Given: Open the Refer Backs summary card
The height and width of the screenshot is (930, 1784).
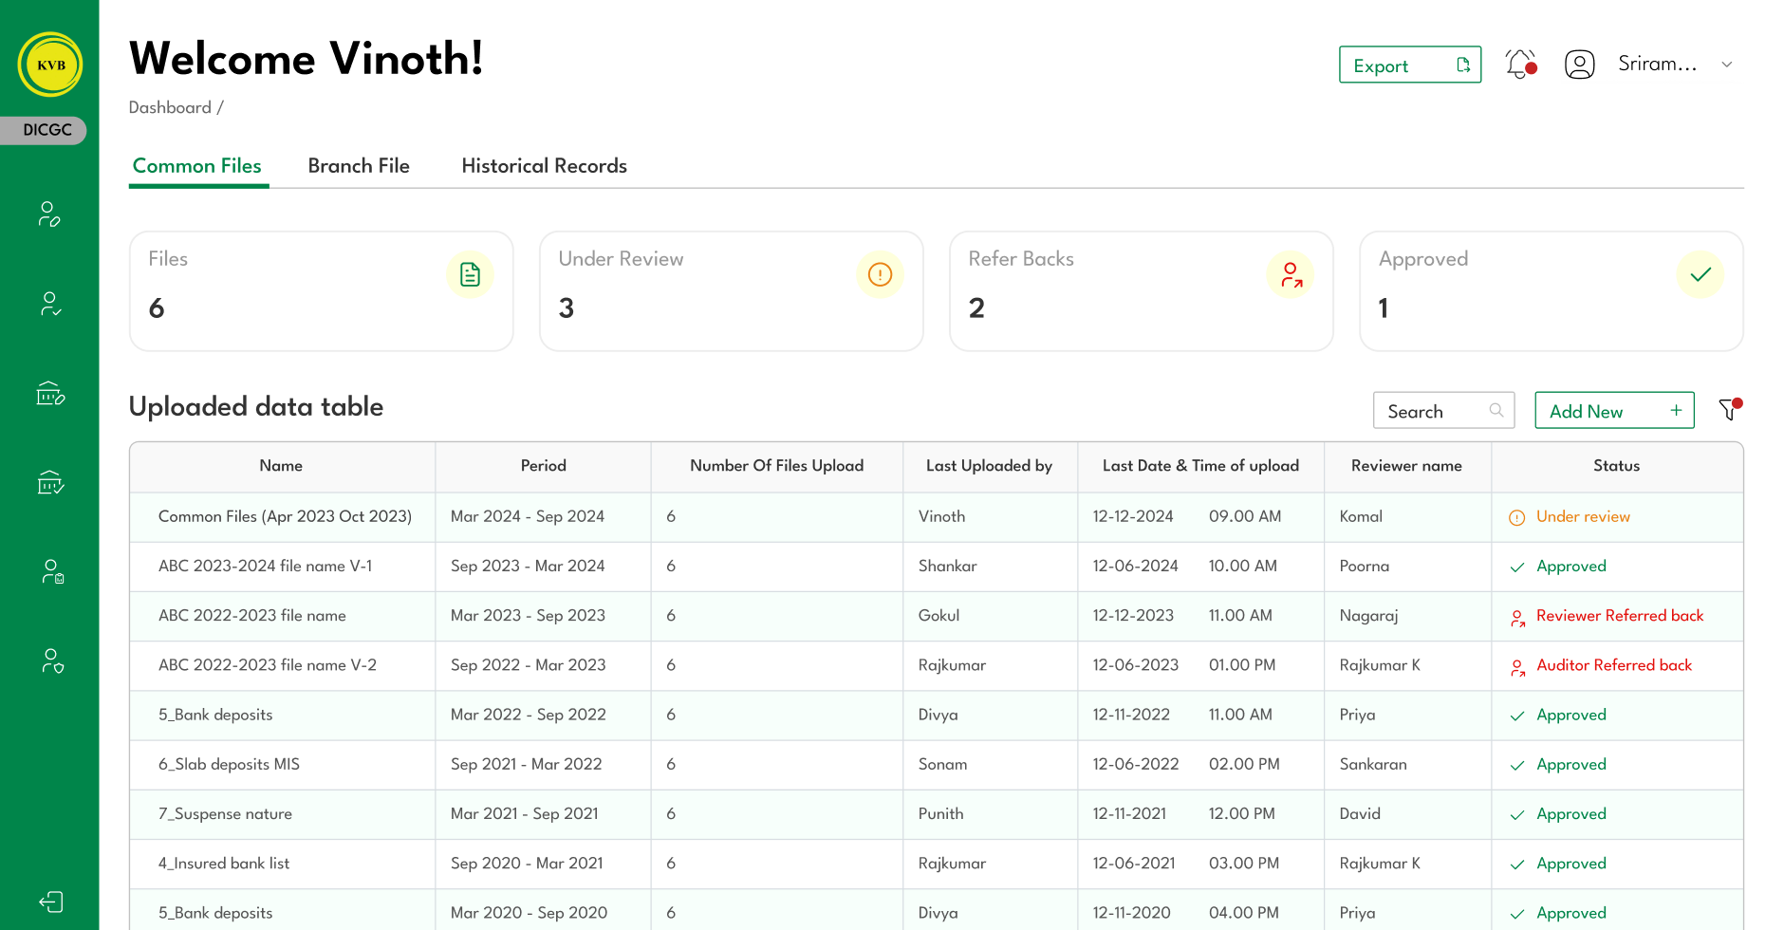Looking at the screenshot, I should tap(1141, 290).
